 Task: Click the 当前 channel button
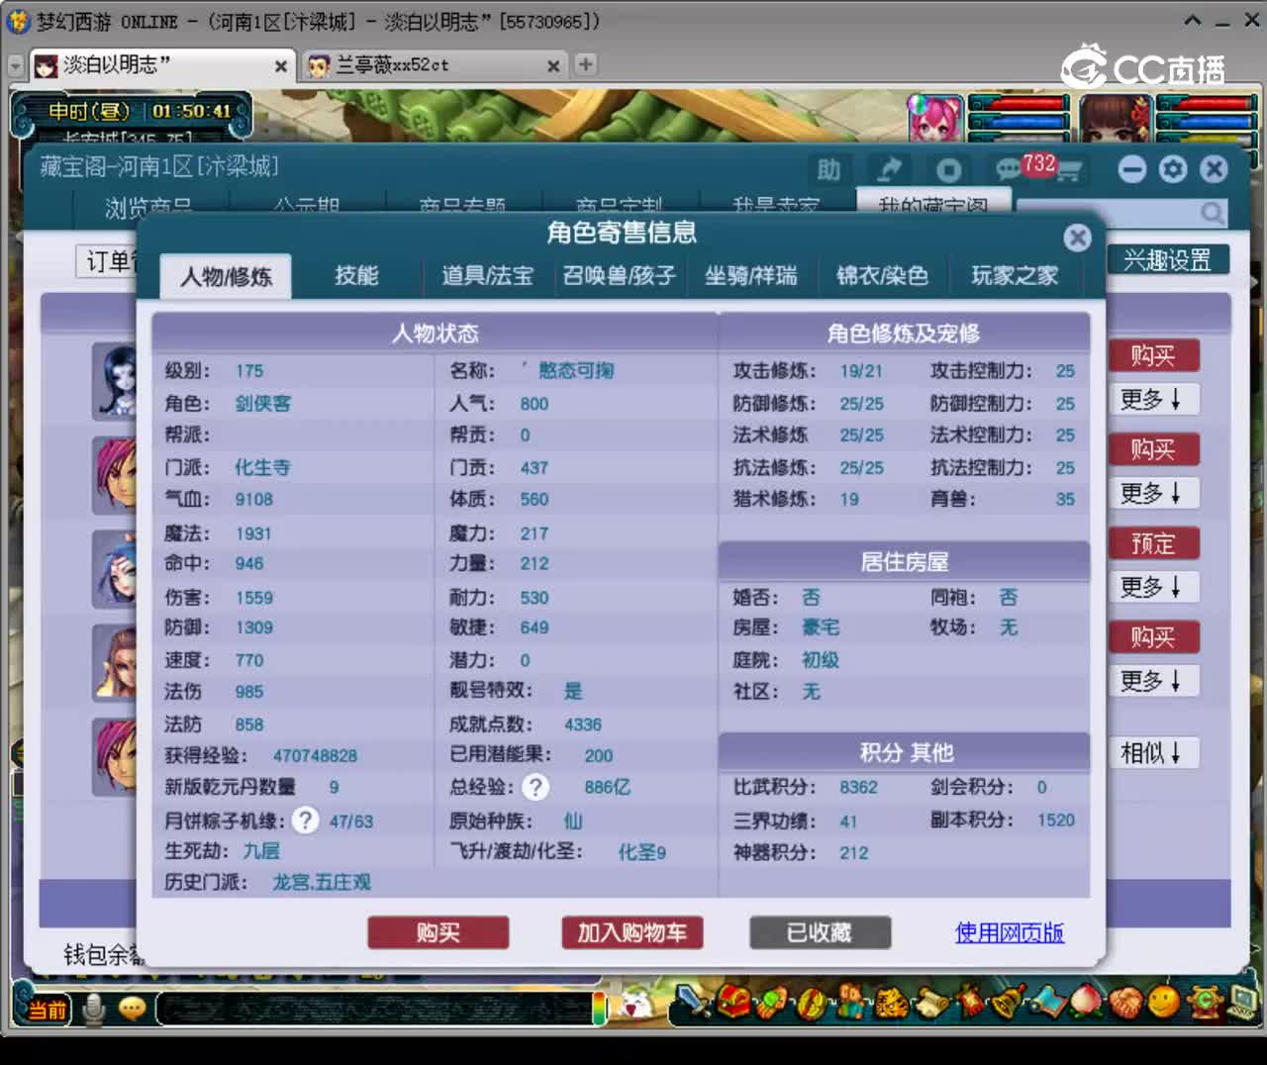click(x=46, y=1010)
